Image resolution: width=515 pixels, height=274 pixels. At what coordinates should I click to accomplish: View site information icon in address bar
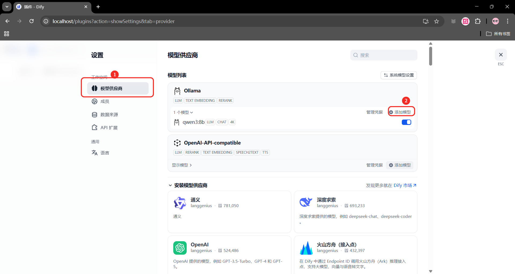click(x=46, y=21)
